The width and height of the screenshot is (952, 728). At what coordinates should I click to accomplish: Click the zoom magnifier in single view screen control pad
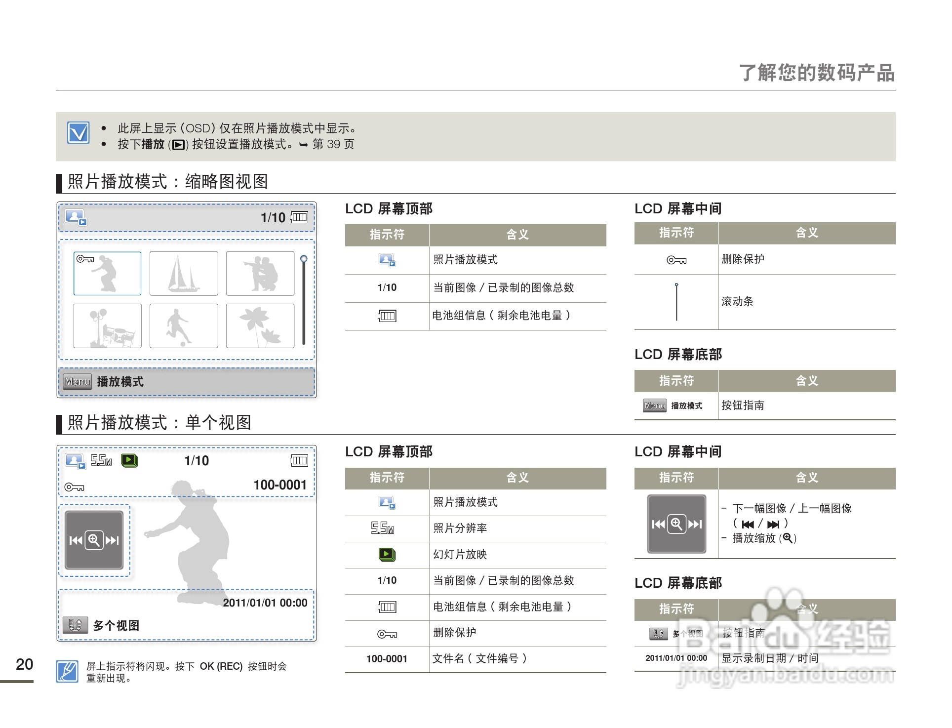[x=94, y=540]
